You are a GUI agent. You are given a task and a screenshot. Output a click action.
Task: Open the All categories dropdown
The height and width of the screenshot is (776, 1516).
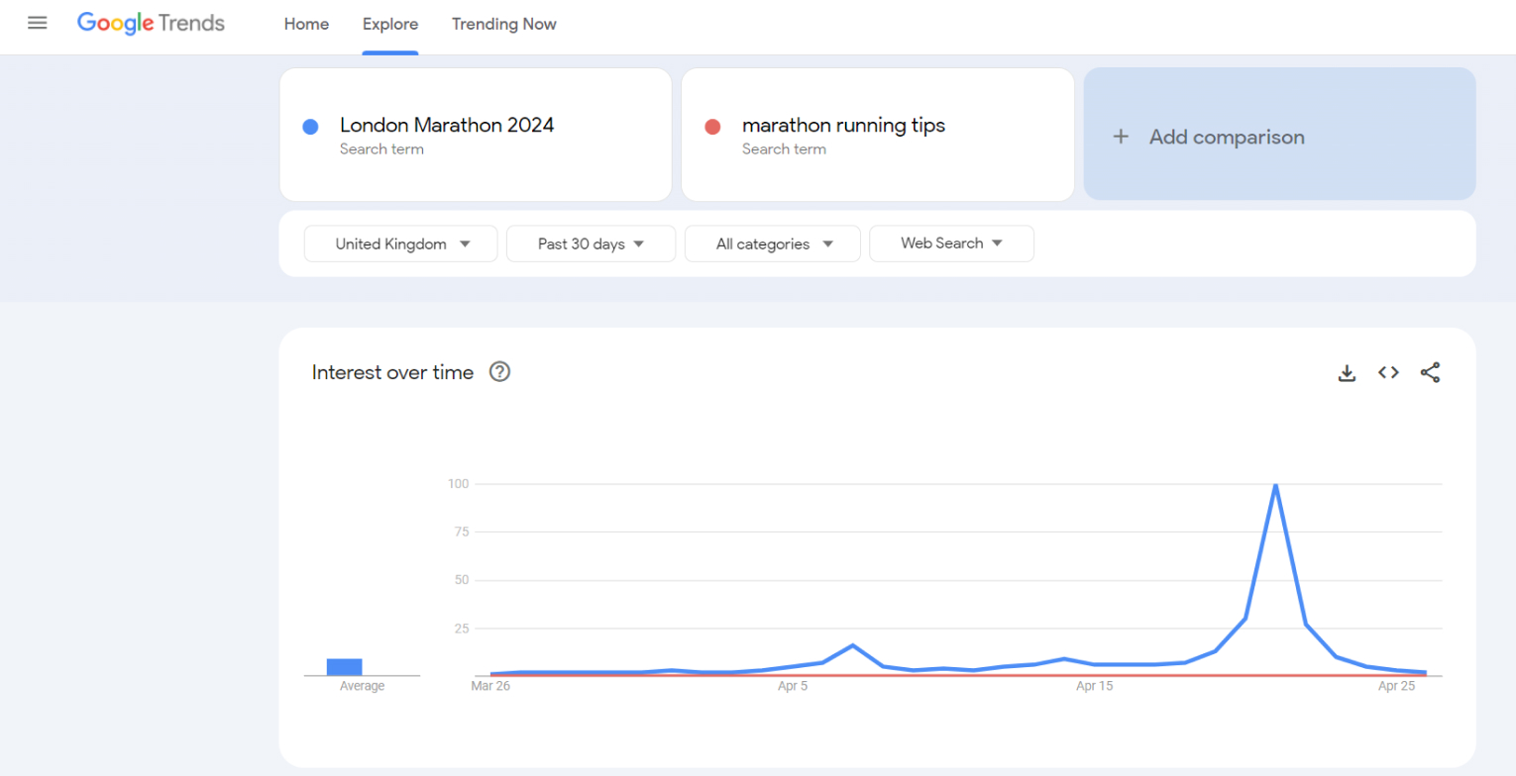(773, 243)
